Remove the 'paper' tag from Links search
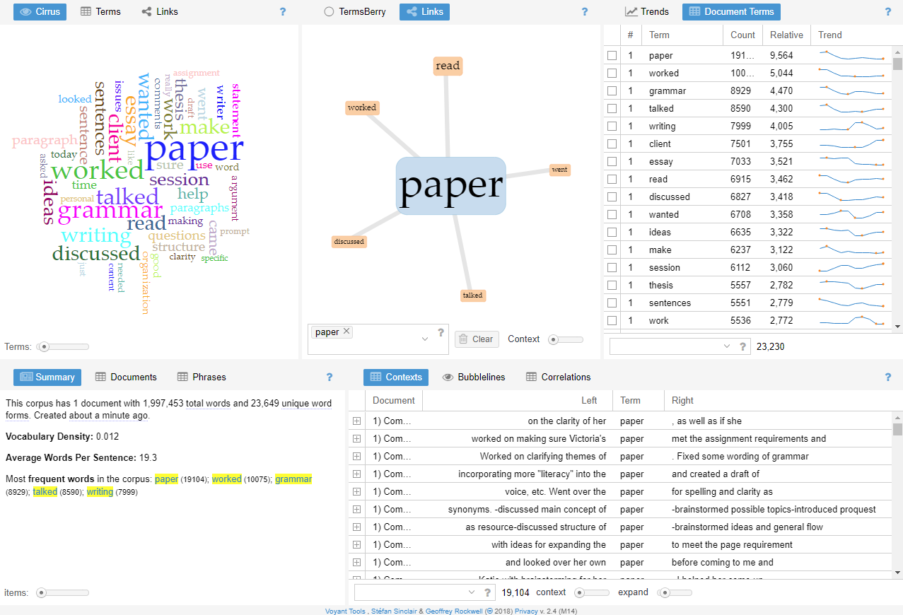 point(346,332)
